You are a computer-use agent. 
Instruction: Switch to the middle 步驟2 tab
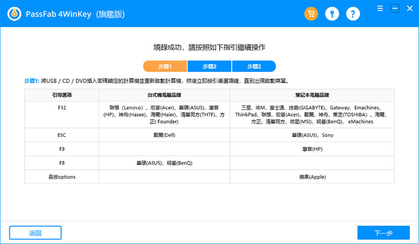pyautogui.click(x=210, y=66)
